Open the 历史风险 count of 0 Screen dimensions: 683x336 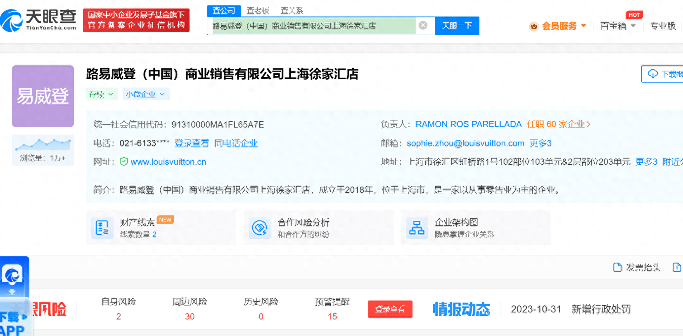pyautogui.click(x=261, y=317)
